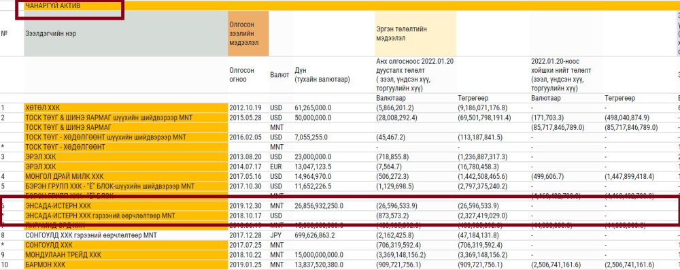Click the Олгосон огноо column header
This screenshot has height=270, width=680.
click(242, 75)
